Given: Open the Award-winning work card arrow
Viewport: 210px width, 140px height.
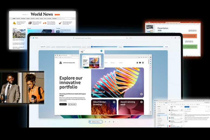Looking at the screenshot, I should pyautogui.click(x=142, y=102).
